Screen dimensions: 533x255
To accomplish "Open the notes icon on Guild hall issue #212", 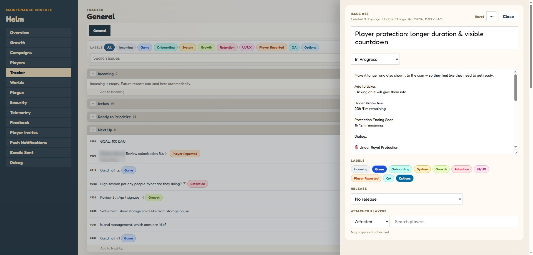I will tap(118, 170).
